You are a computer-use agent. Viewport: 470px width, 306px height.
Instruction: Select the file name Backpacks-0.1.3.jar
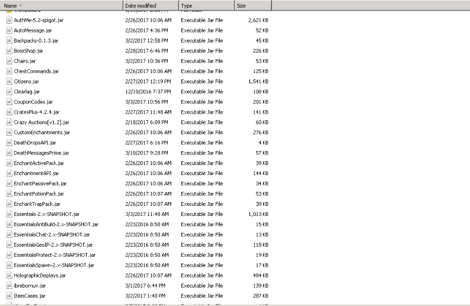[x=36, y=40]
